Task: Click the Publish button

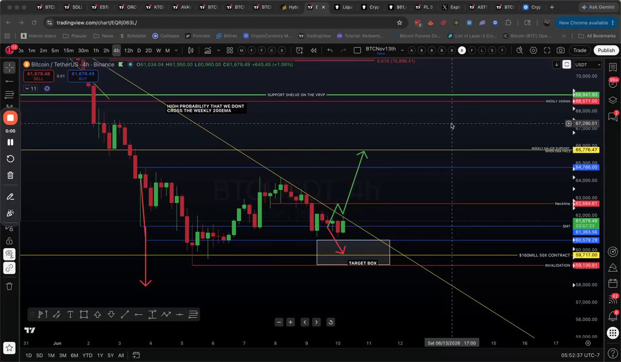Action: 605,50
